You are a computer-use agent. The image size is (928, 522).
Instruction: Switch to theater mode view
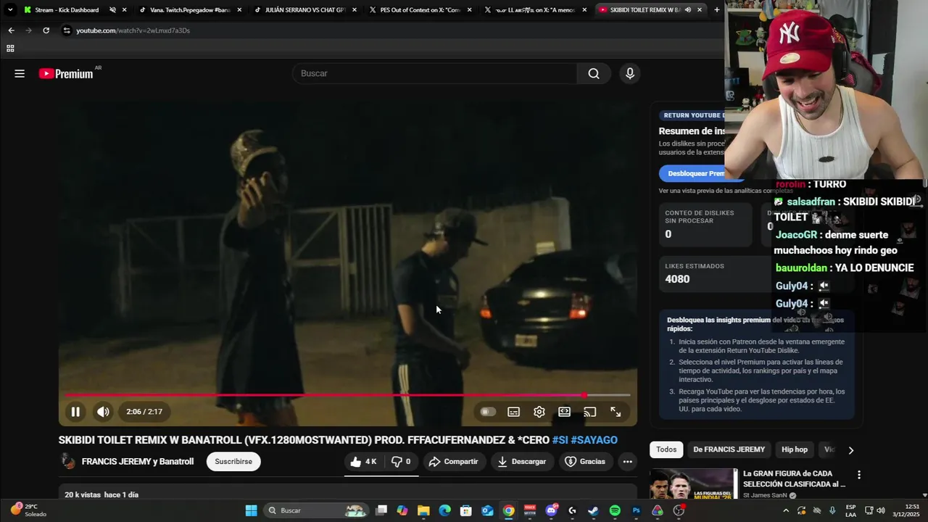[x=564, y=412]
